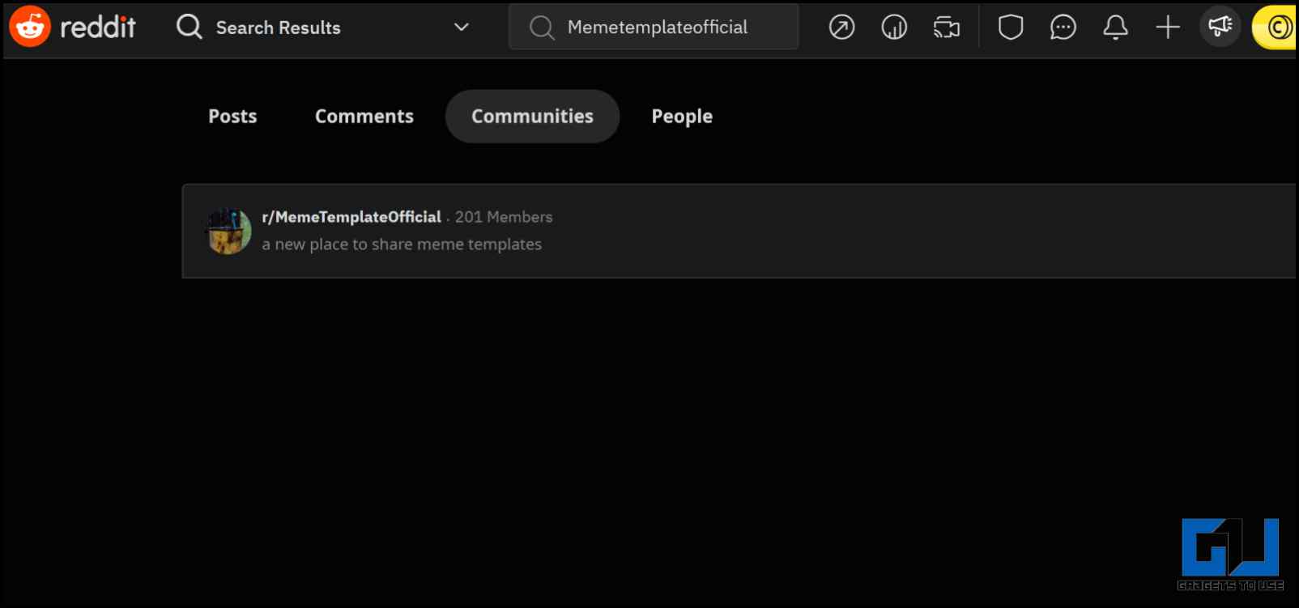Image resolution: width=1299 pixels, height=608 pixels.
Task: Open the All chart icon
Action: (894, 28)
